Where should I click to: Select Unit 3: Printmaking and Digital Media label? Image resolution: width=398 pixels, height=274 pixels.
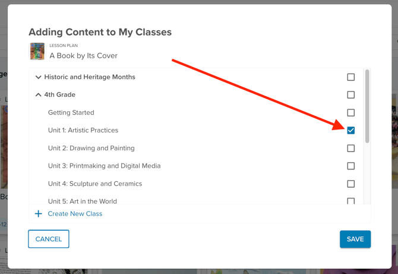click(105, 166)
